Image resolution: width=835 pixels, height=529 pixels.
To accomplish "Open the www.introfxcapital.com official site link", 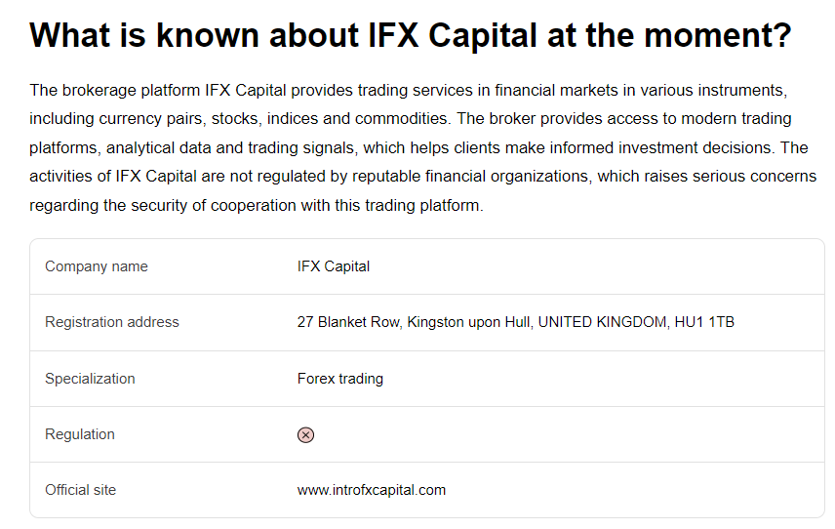I will pyautogui.click(x=372, y=490).
